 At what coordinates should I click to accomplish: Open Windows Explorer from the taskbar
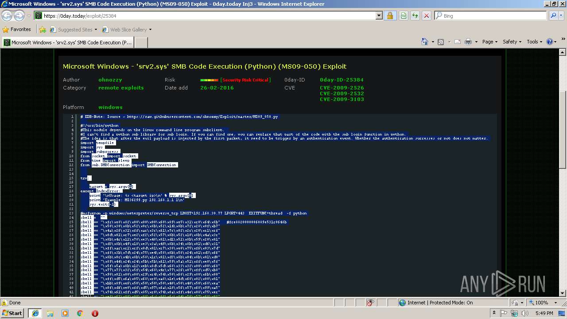point(50,313)
